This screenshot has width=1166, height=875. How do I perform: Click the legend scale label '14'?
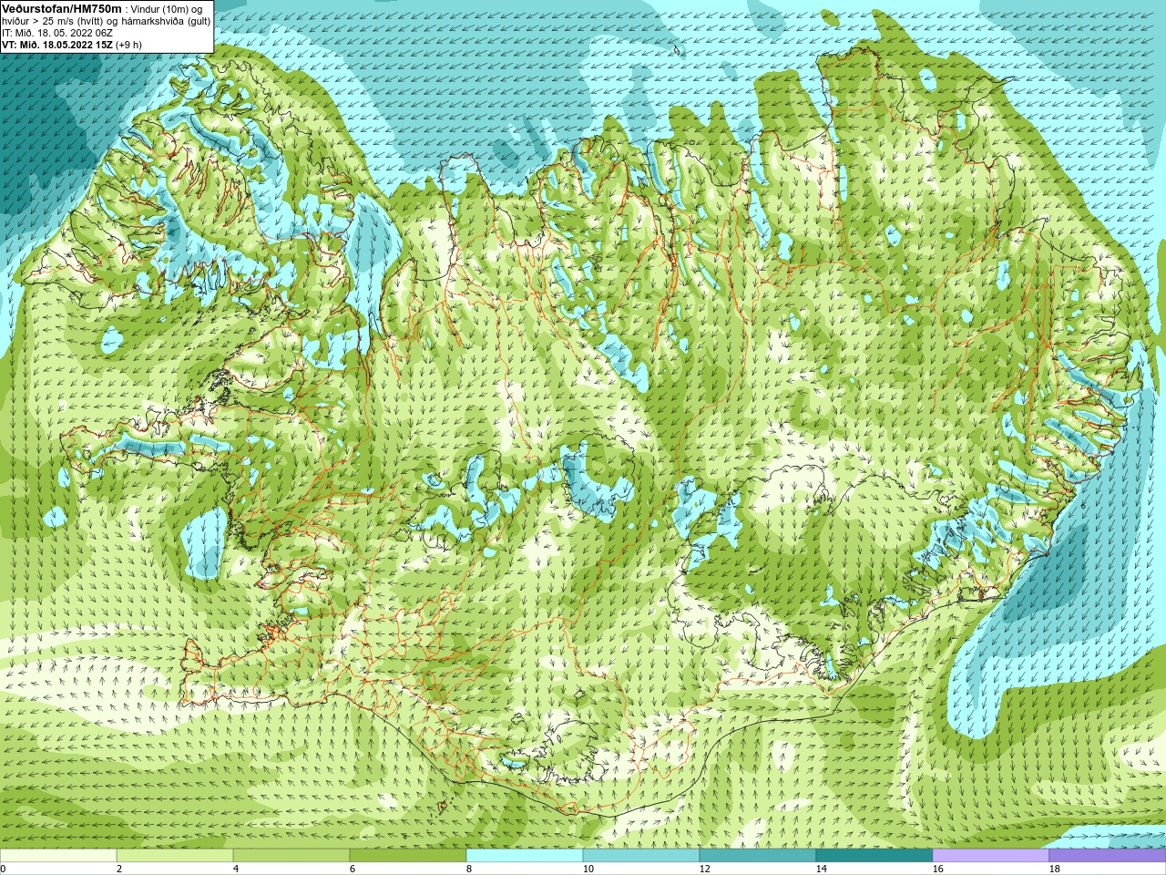[821, 869]
